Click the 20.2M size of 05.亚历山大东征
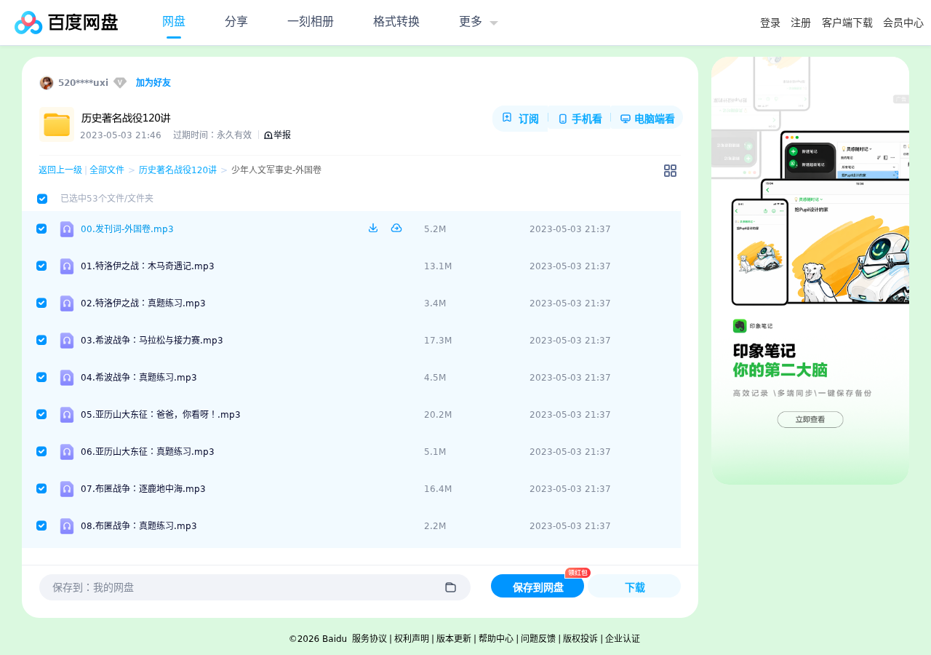 coord(438,414)
